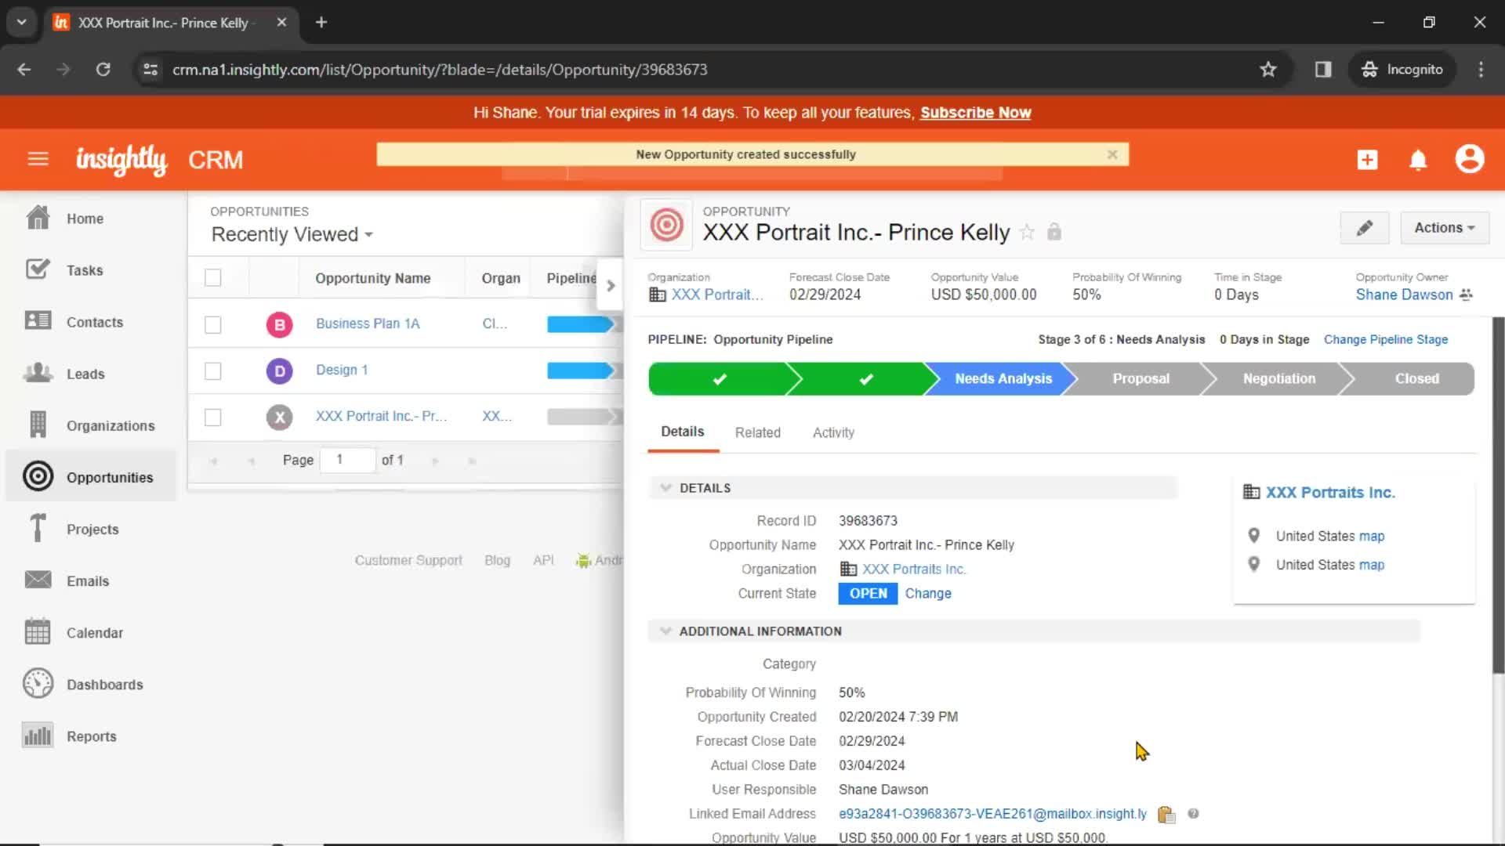The width and height of the screenshot is (1505, 846).
Task: Switch to the Activity tab
Action: (x=833, y=432)
